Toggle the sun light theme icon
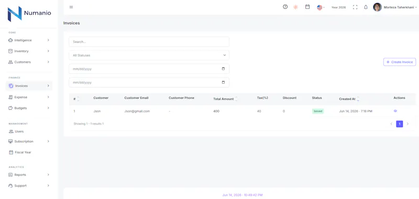The image size is (419, 199). click(x=295, y=7)
